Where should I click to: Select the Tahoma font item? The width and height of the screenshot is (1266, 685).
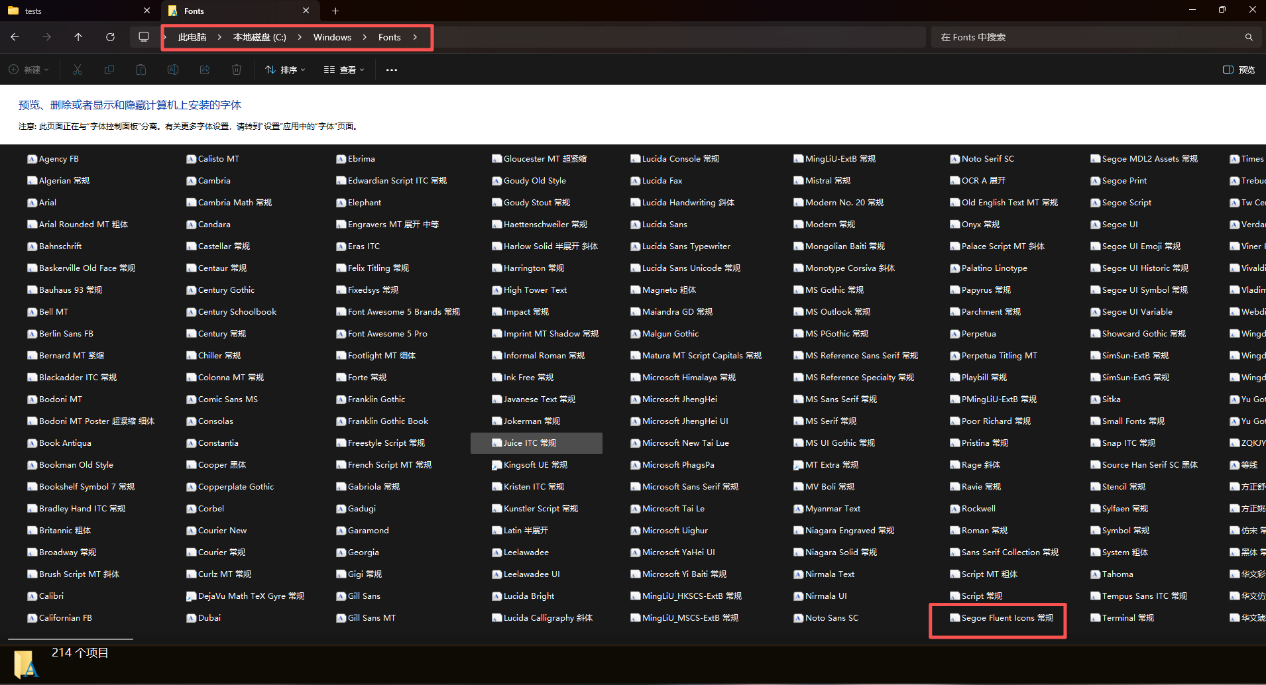pyautogui.click(x=1112, y=574)
